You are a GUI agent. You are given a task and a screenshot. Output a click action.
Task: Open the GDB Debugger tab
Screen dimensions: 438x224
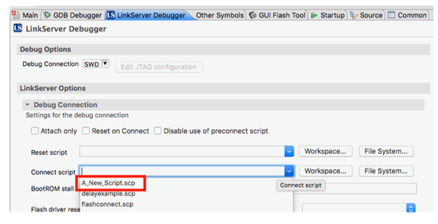[x=77, y=15]
